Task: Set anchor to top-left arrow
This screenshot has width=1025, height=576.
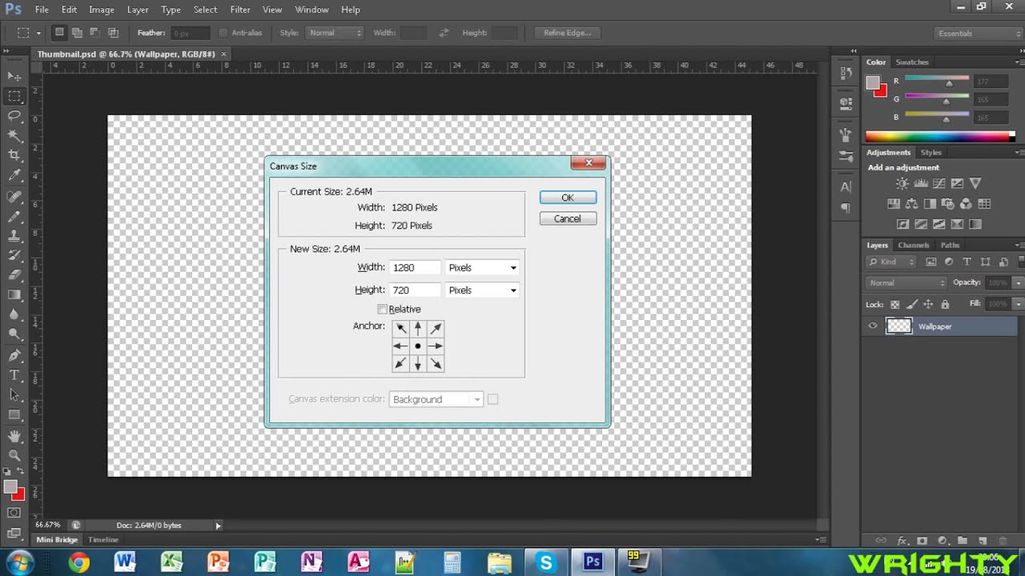Action: pos(400,328)
